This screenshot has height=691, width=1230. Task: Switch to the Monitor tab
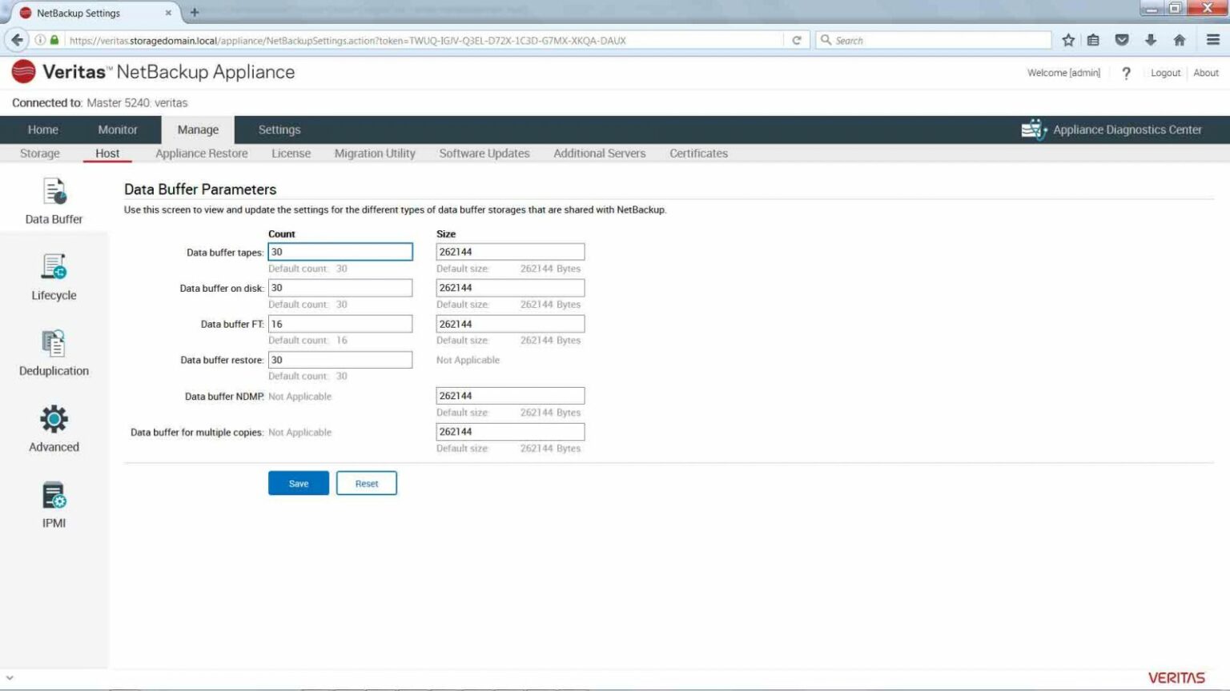(x=118, y=130)
